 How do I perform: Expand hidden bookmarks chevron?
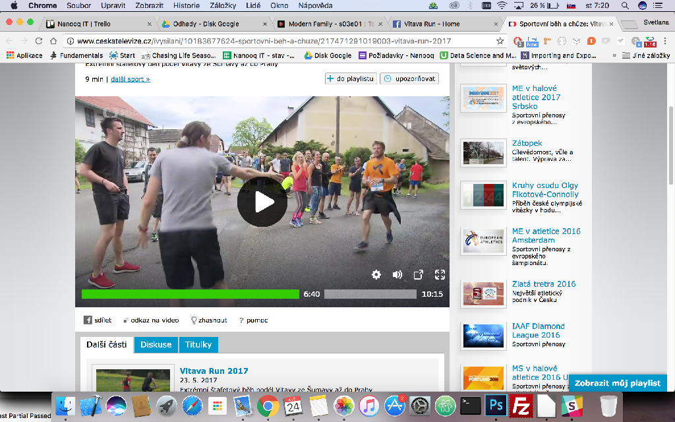[x=614, y=55]
